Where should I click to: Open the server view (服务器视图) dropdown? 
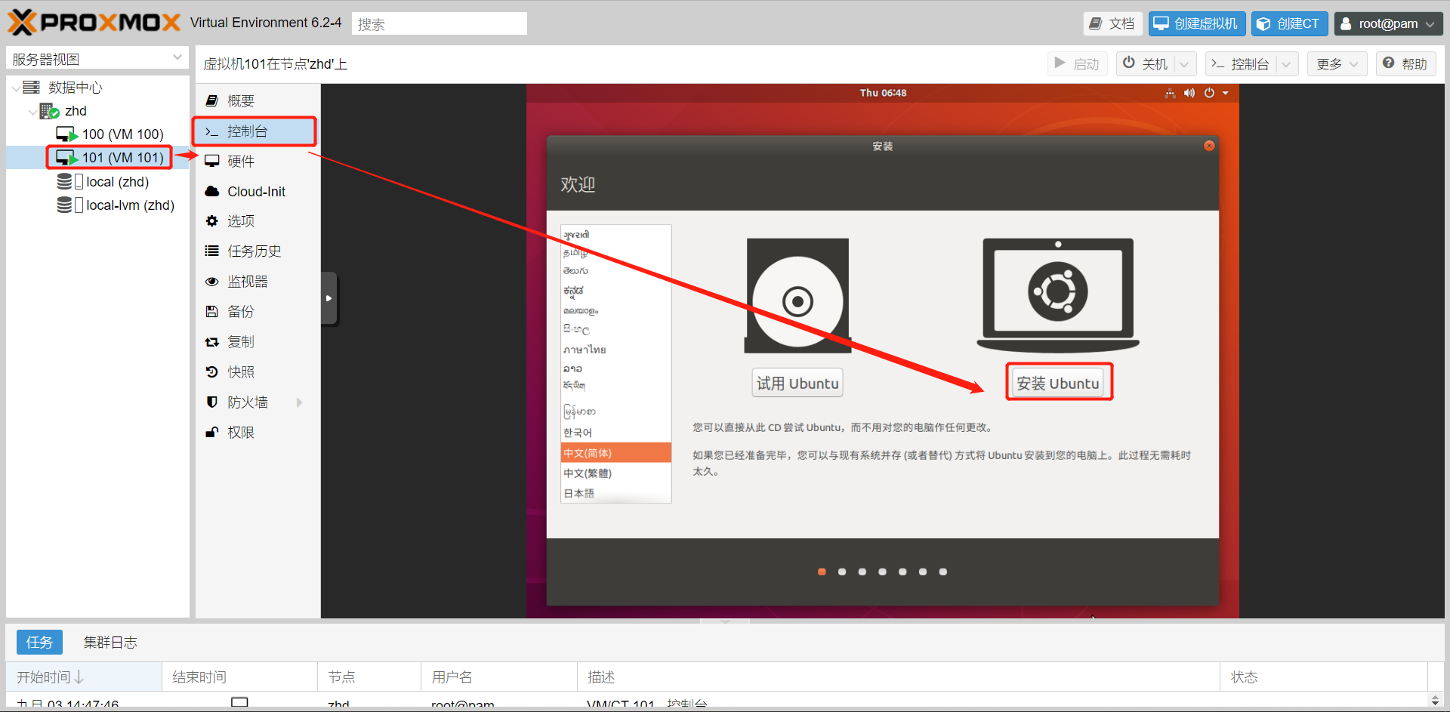(97, 58)
